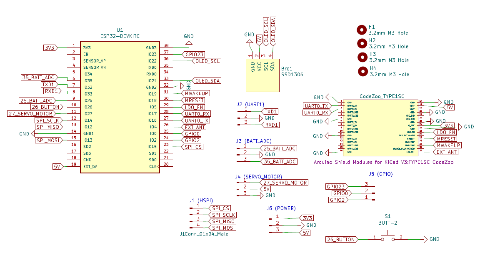The height and width of the screenshot is (253, 480).
Task: Select UART0_TX label on U1 pin 27
Action: click(196, 121)
